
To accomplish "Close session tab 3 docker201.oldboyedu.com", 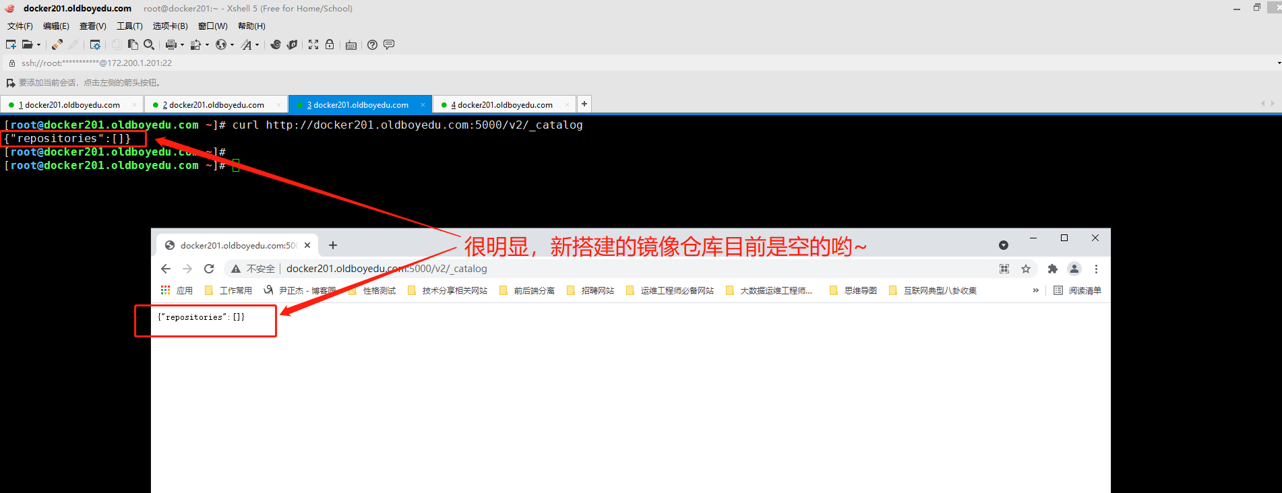I will click(x=423, y=104).
